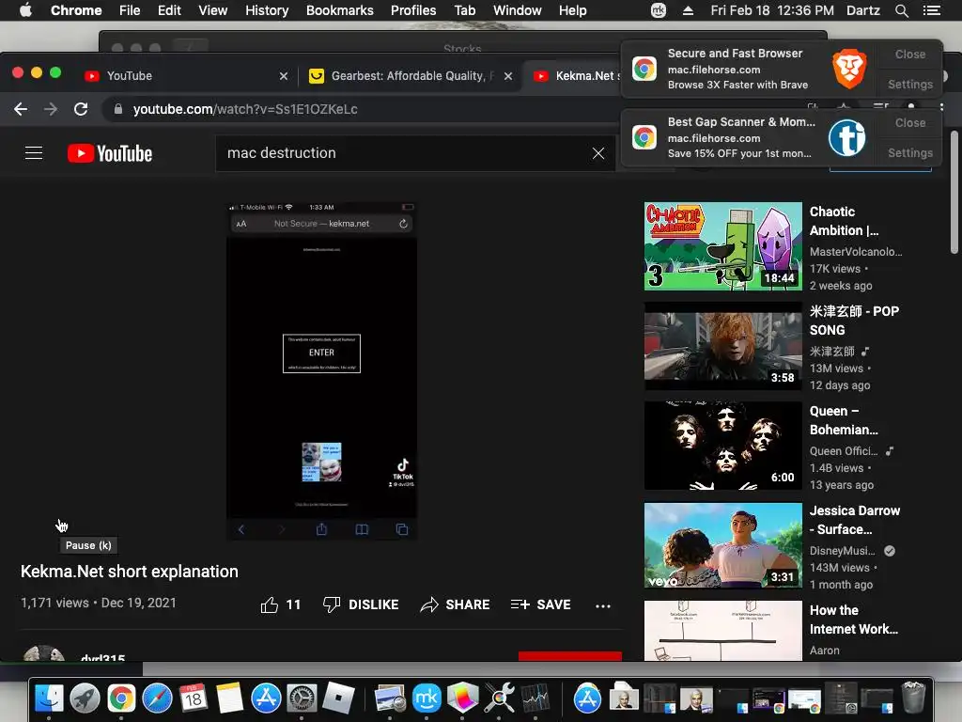Click SHARE under the video

click(455, 604)
